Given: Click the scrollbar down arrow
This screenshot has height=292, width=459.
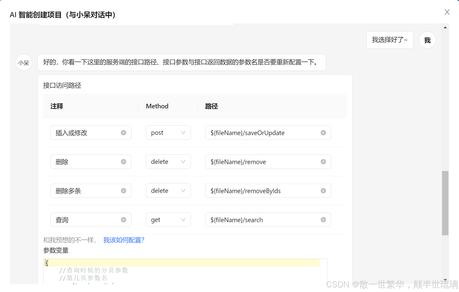Looking at the screenshot, I should click(445, 280).
